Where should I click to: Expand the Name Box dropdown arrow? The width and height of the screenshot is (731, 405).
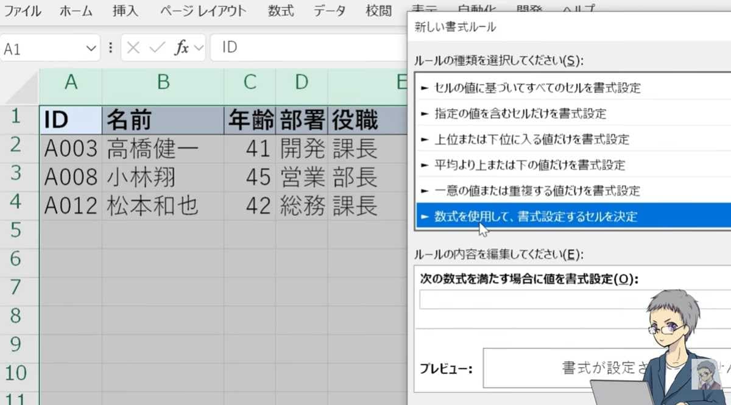pos(91,48)
